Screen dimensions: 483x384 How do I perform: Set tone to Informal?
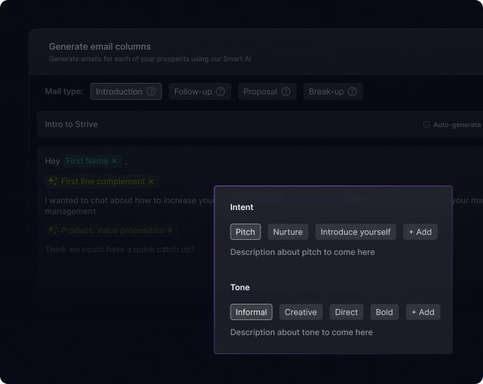click(251, 312)
